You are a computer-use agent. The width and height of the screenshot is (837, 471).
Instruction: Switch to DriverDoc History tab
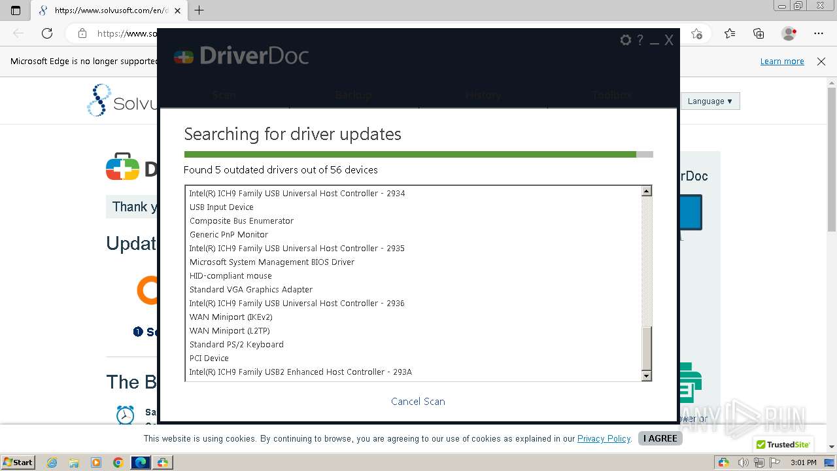483,95
